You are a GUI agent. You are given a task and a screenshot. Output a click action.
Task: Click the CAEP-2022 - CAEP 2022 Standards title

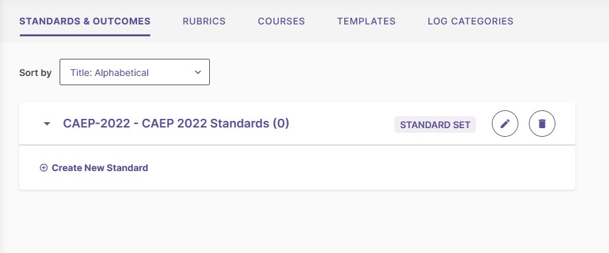(x=176, y=124)
